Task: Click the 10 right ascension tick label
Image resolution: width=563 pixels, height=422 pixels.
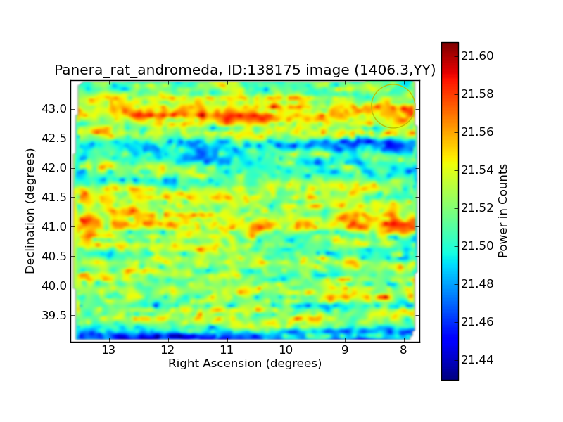Action: [x=286, y=350]
